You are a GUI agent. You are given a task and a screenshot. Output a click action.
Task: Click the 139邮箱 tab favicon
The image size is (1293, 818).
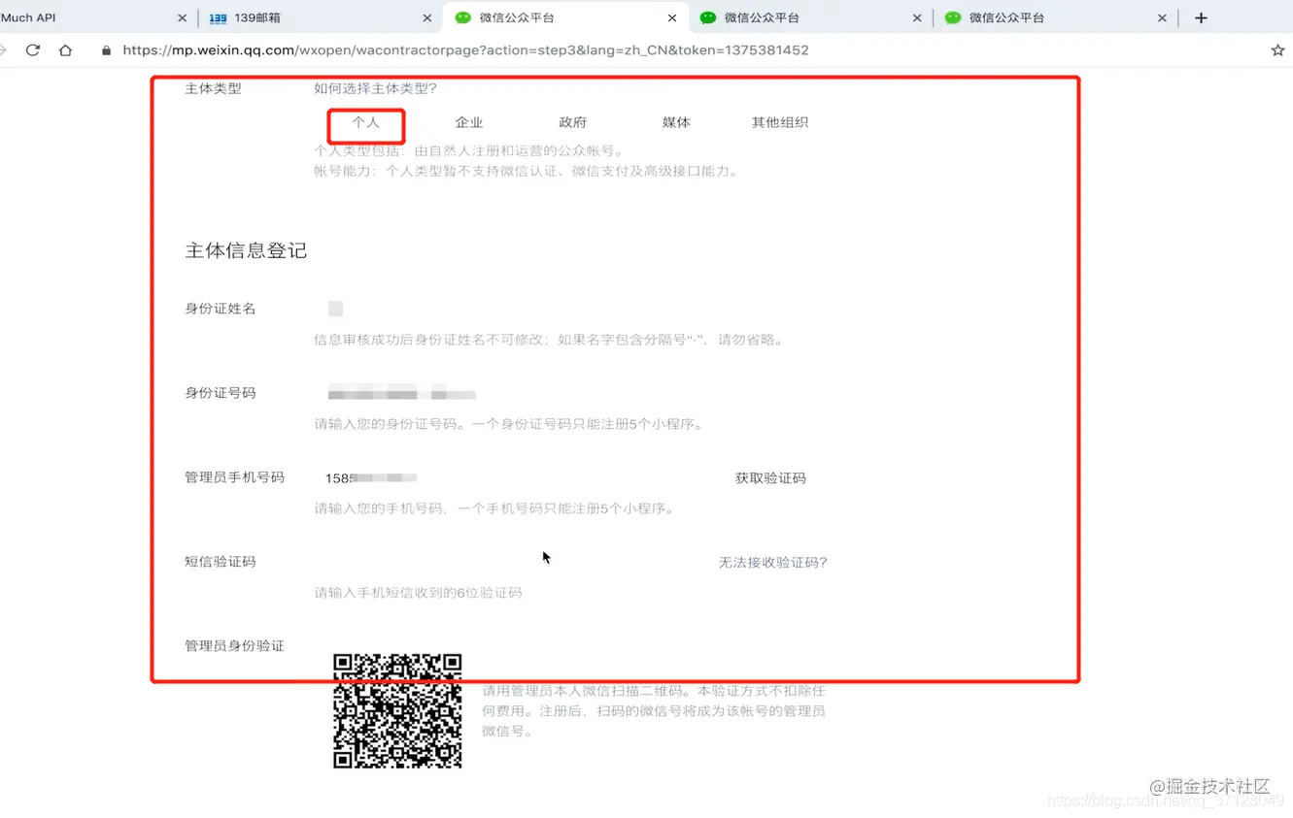click(x=218, y=17)
